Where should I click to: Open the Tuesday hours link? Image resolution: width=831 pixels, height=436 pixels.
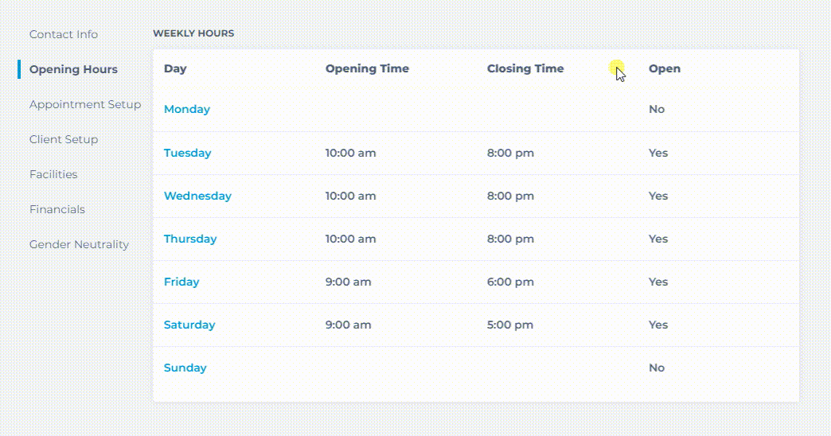187,153
